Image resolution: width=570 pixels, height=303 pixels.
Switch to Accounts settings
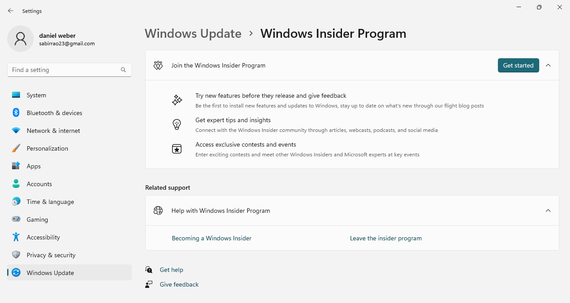coord(39,183)
